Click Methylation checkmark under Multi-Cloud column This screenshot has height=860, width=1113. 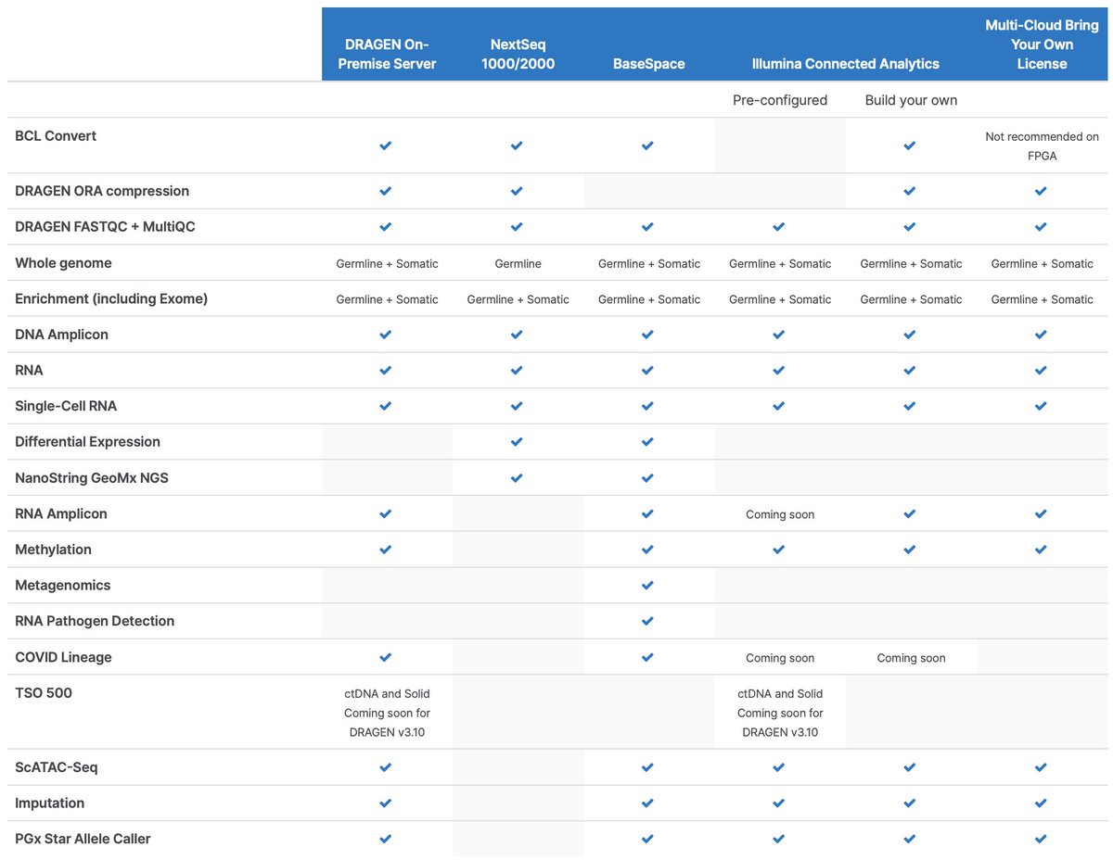click(x=1041, y=550)
